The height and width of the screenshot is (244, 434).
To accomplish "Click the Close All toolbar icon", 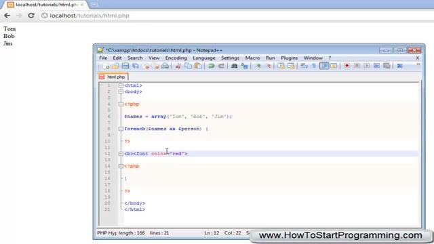I will [x=155, y=66].
